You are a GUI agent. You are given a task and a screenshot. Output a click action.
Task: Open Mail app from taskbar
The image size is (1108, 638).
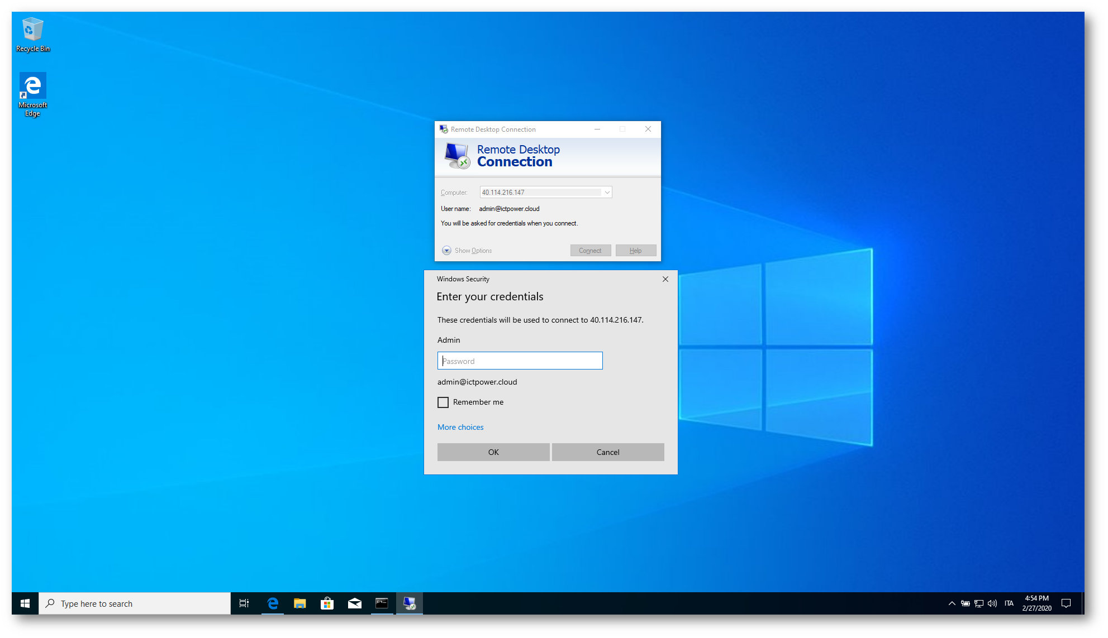coord(355,603)
